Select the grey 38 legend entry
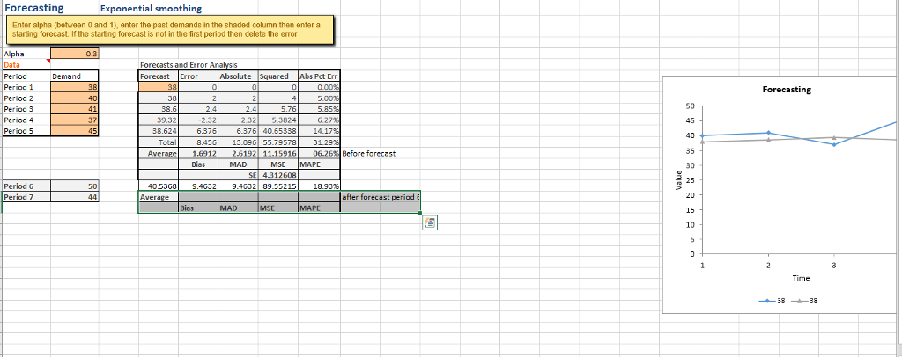This screenshot has width=902, height=357. coord(803,300)
